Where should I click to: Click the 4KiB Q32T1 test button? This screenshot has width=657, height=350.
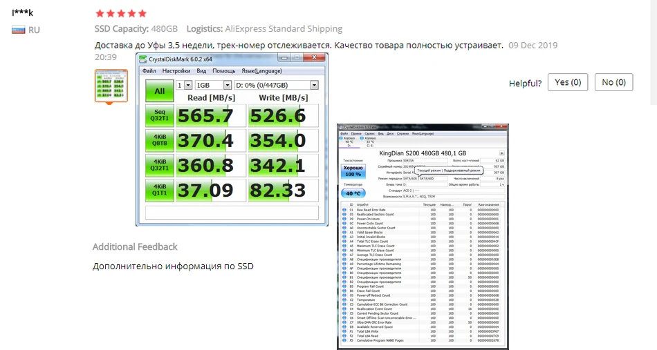159,165
